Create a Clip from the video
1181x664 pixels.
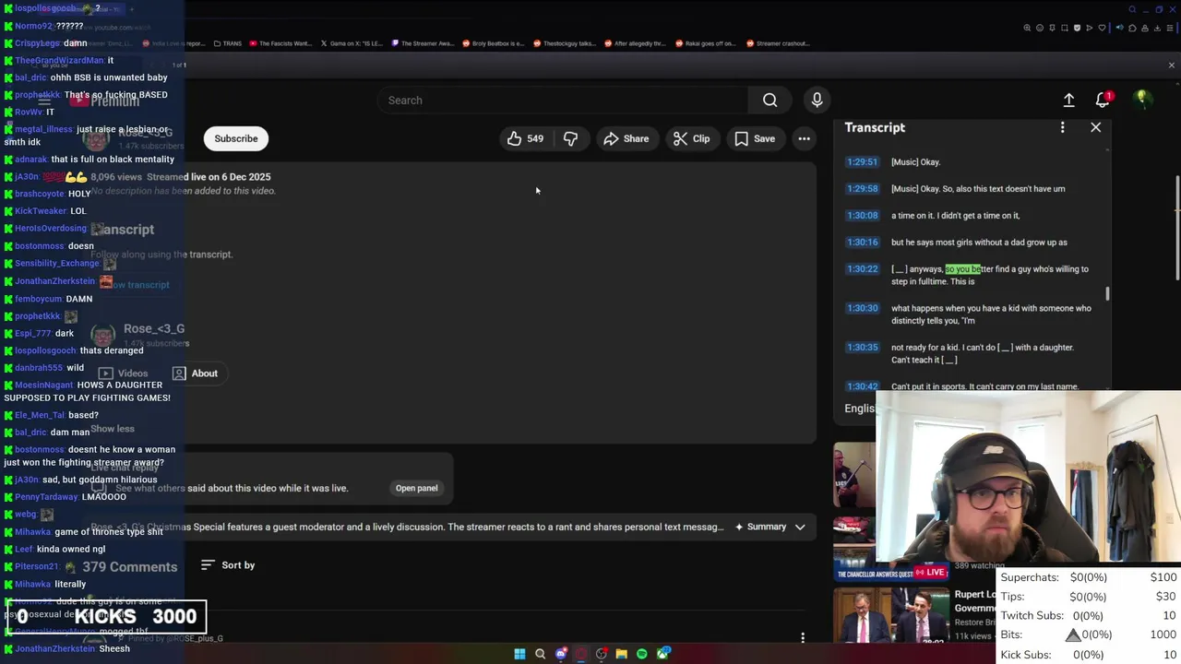click(x=691, y=138)
